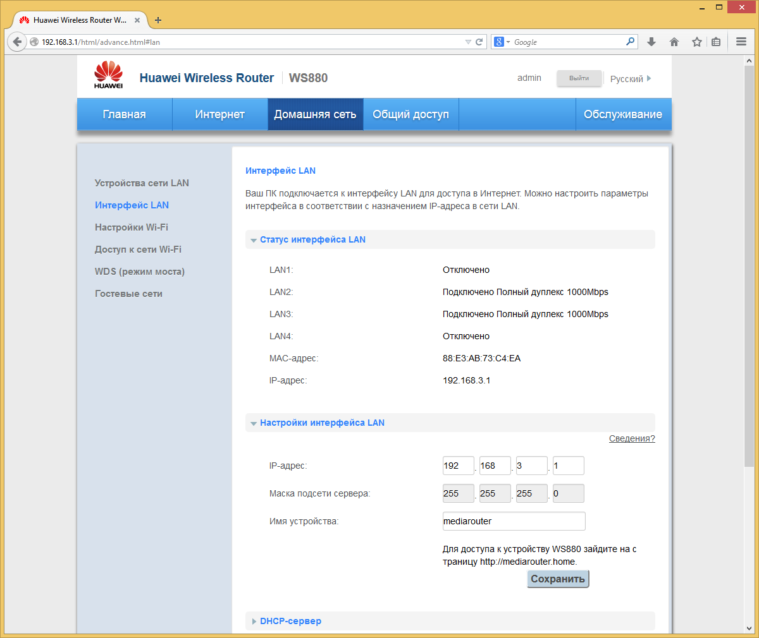
Task: Click the LAN IP value 192.168.3.1
Action: coord(467,380)
